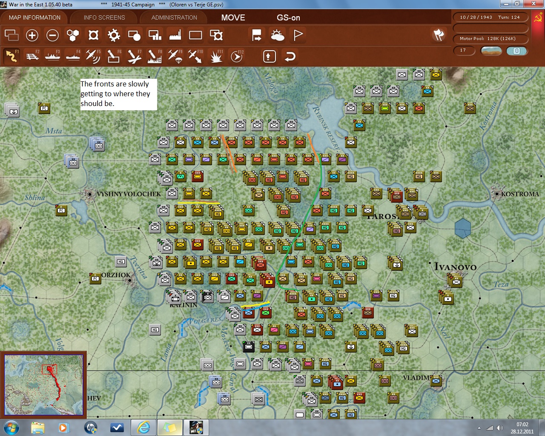Select the F9 Air transport parachute mode
545x436 pixels.
click(x=175, y=56)
